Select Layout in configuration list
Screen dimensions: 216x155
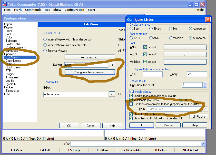(8, 24)
